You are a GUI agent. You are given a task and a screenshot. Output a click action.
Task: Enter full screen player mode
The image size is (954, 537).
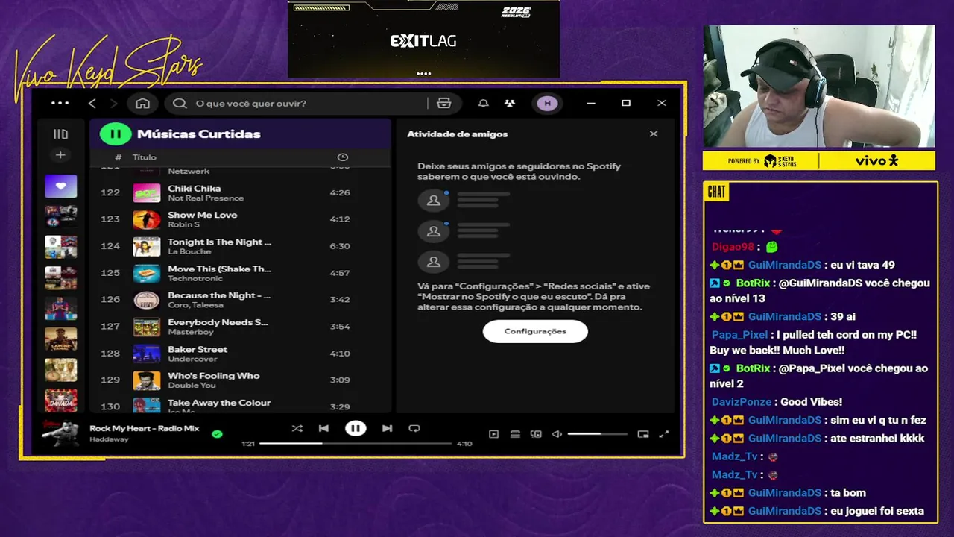664,434
